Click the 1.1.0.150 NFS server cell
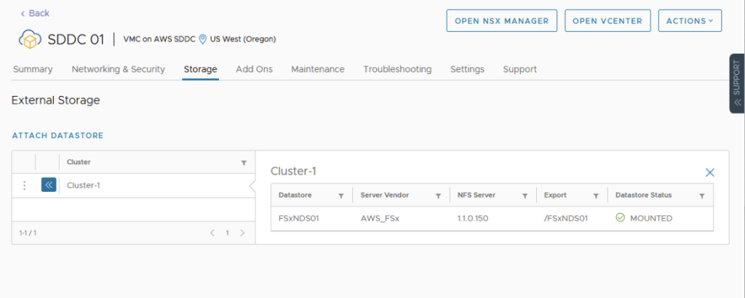The height and width of the screenshot is (298, 745). 473,218
